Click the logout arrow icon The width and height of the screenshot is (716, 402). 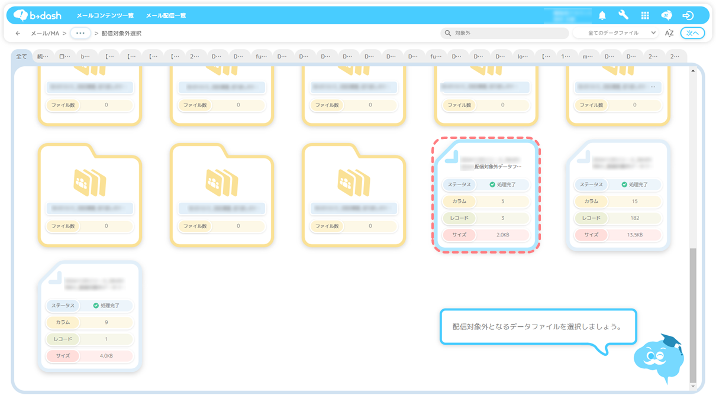pyautogui.click(x=688, y=15)
